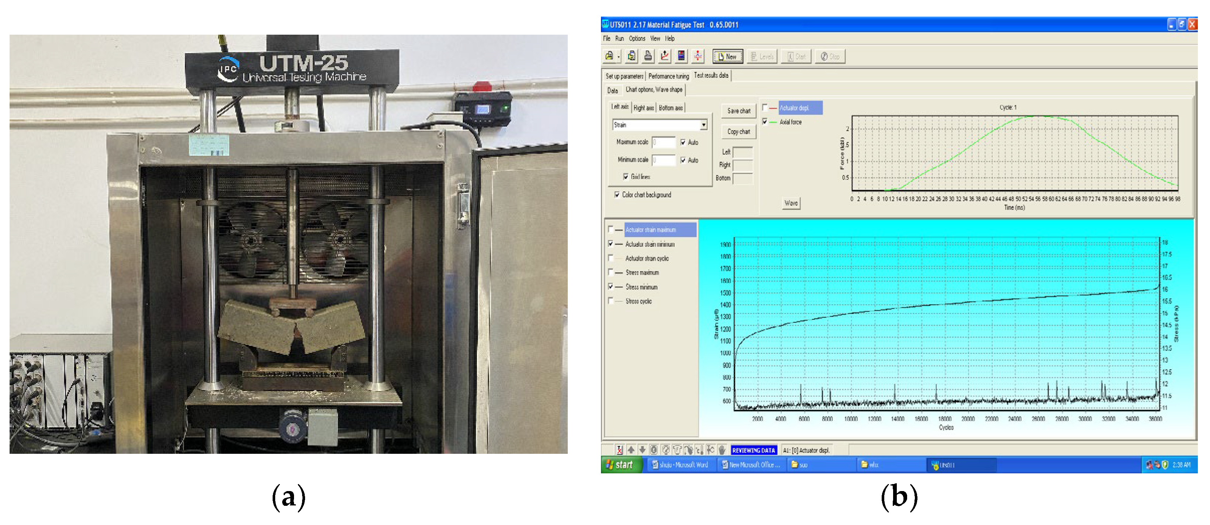Uncheck the Stress minimum series checkbox
The height and width of the screenshot is (525, 1210).
pyautogui.click(x=611, y=286)
